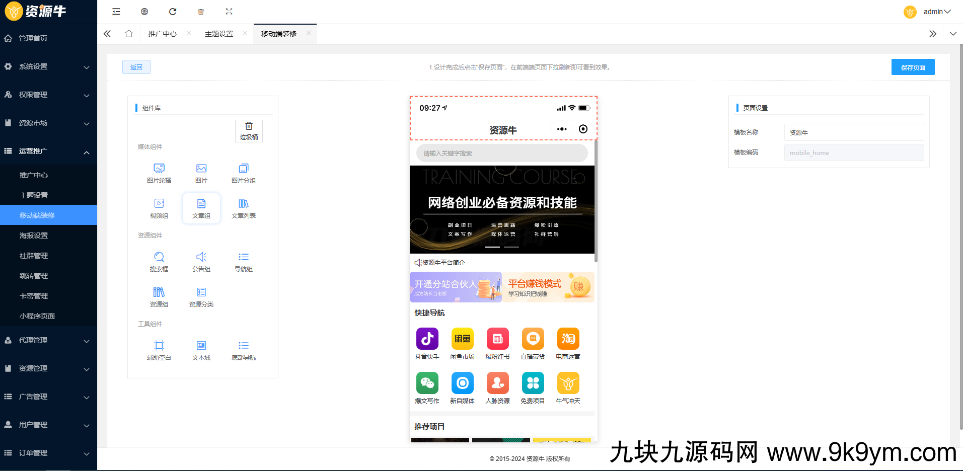Click the 返回 back button
963x471 pixels.
(136, 67)
